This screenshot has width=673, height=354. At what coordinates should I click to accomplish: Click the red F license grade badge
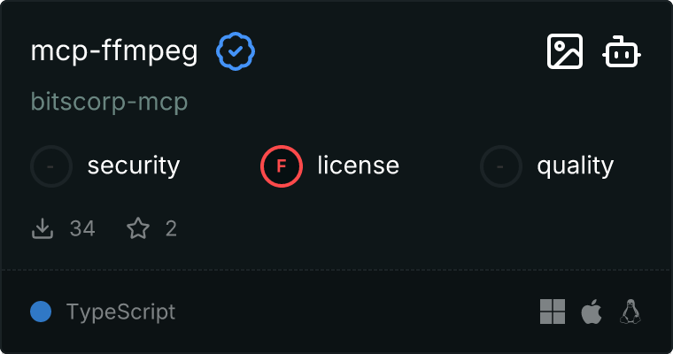282,165
